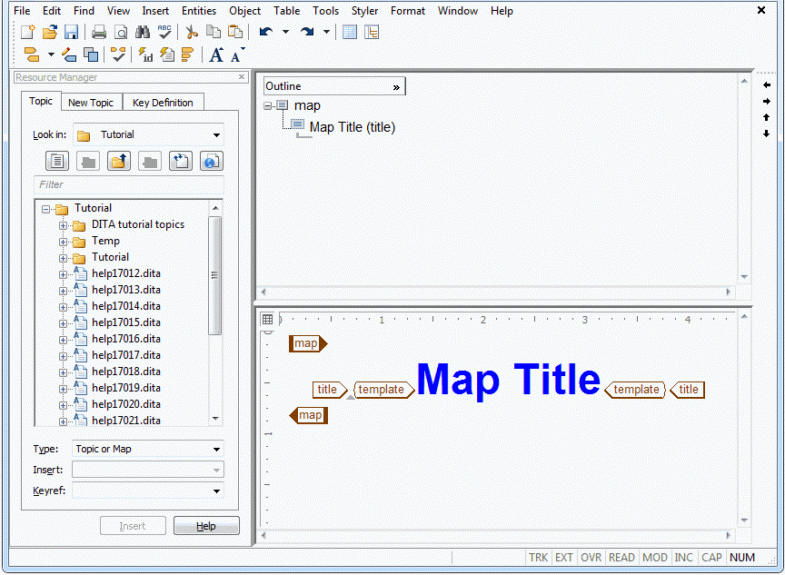Click the insert markup tags icon
785x575 pixels.
point(32,55)
